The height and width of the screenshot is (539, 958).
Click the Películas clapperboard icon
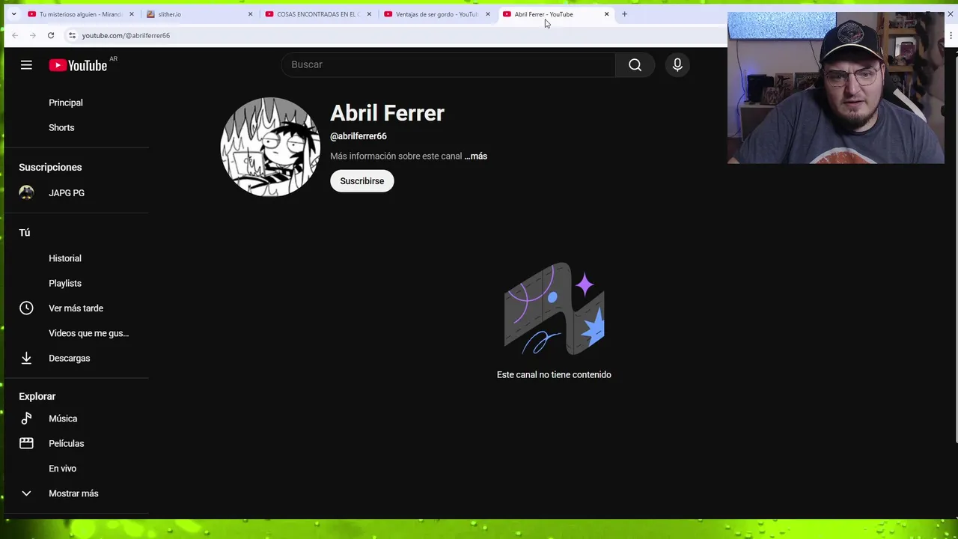(x=26, y=443)
